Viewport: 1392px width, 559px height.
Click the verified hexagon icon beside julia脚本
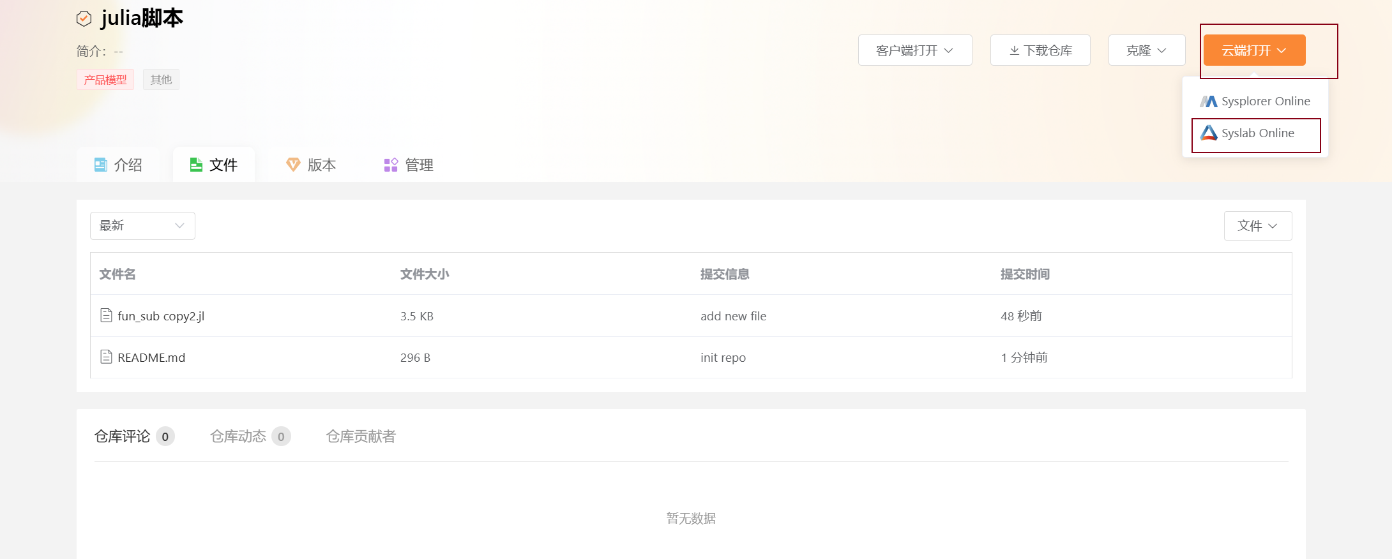(84, 19)
